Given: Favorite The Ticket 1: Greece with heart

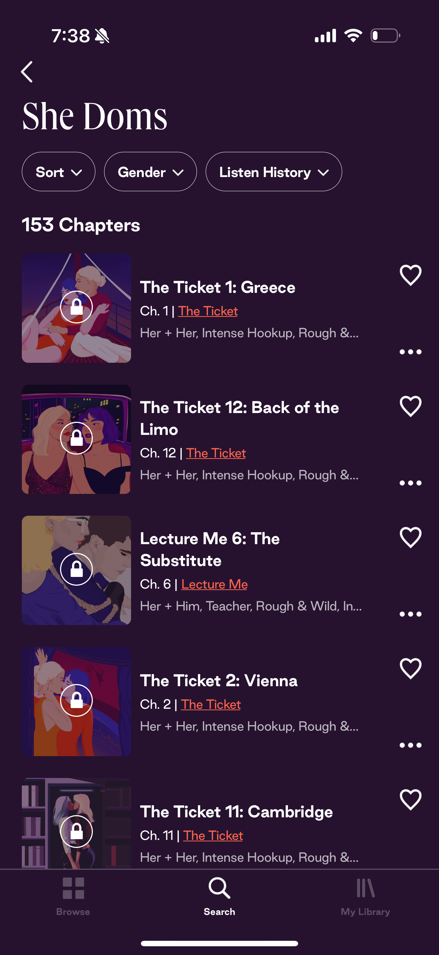Looking at the screenshot, I should (411, 275).
